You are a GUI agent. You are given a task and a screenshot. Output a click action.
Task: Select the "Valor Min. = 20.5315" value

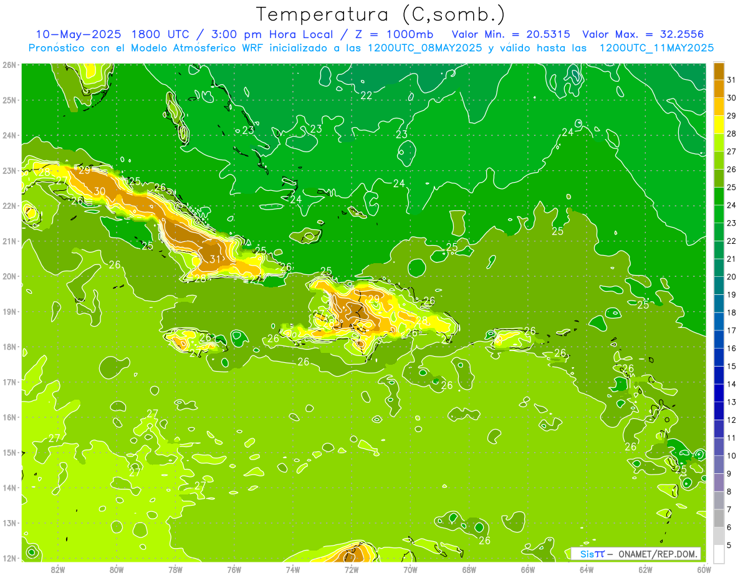[511, 34]
